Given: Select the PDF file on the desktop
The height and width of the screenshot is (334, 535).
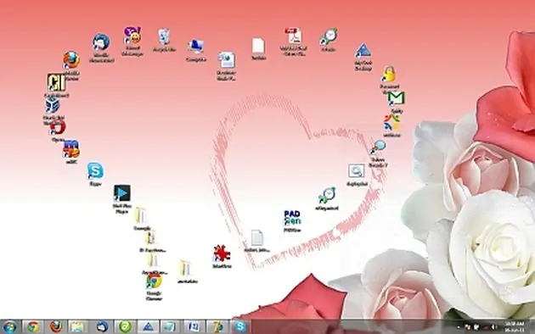Looking at the screenshot, I should point(294,36).
